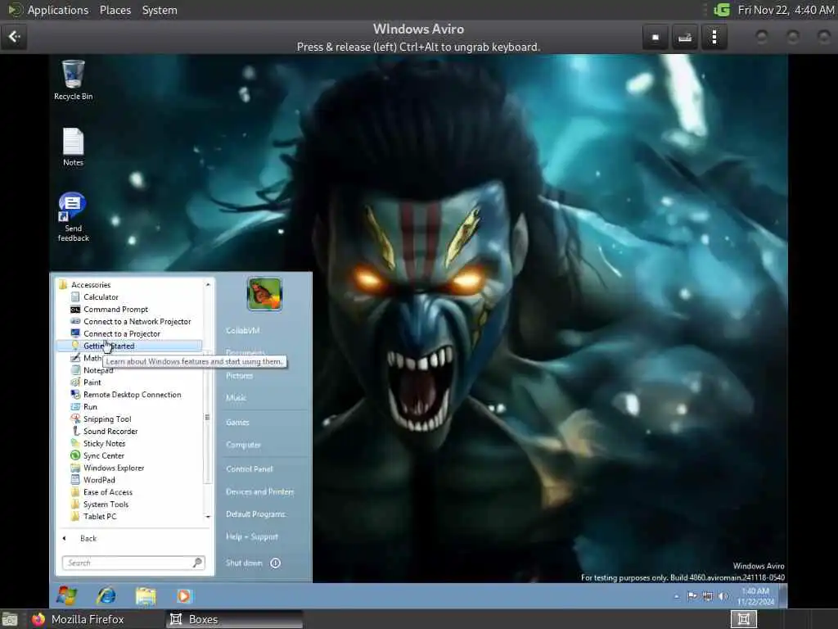Click the Shut down power icon
Viewport: 838px width, 629px height.
275,563
